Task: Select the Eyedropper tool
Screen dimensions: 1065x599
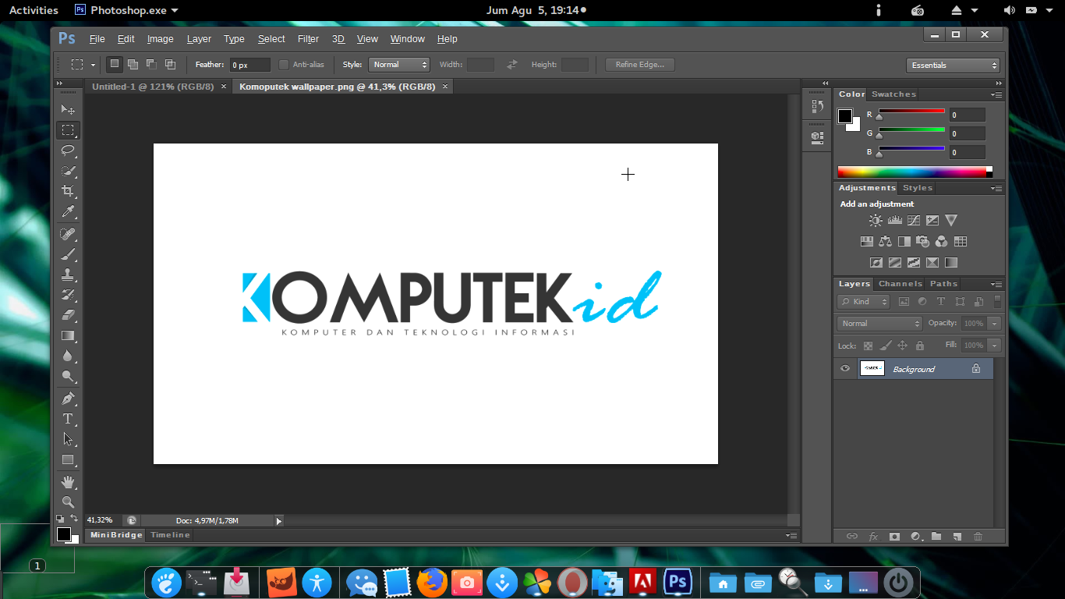Action: point(68,212)
